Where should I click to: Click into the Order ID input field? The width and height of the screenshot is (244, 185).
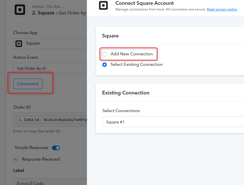[51, 120]
